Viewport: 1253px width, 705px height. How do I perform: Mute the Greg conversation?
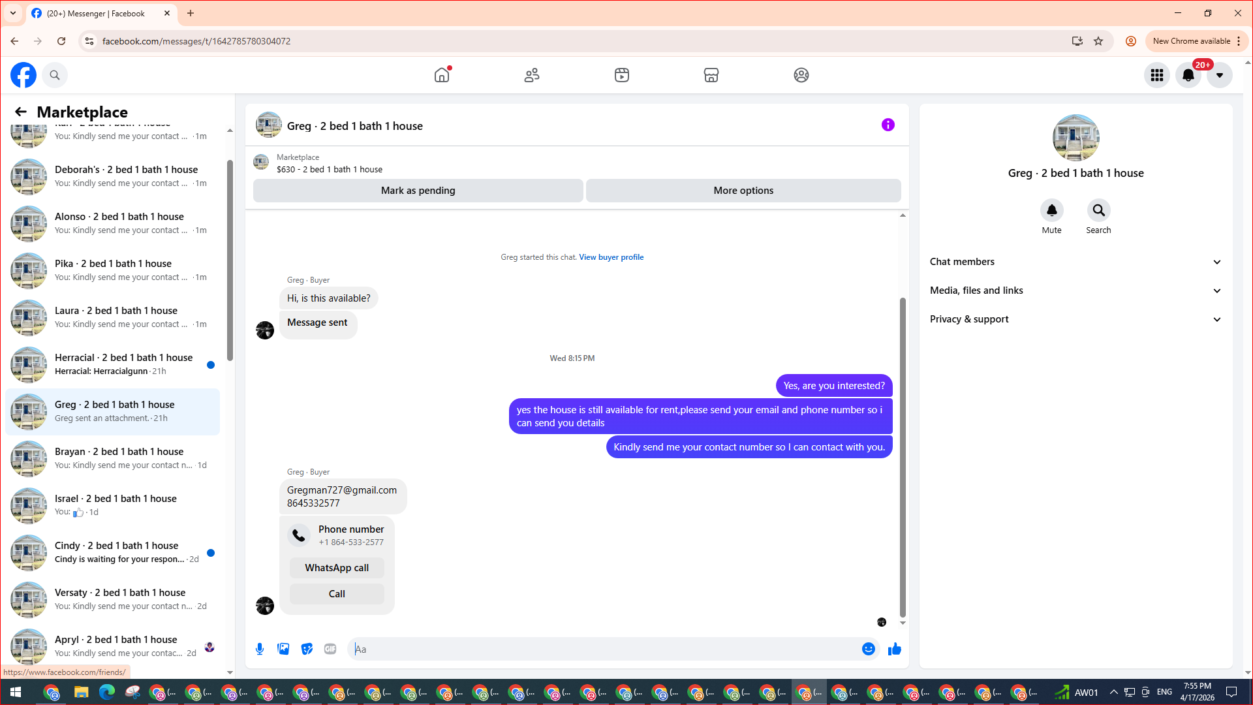tap(1051, 210)
